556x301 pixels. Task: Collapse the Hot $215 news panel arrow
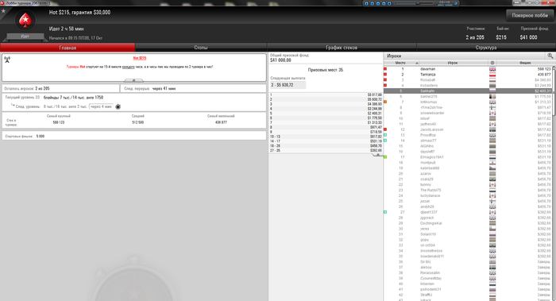(x=134, y=80)
